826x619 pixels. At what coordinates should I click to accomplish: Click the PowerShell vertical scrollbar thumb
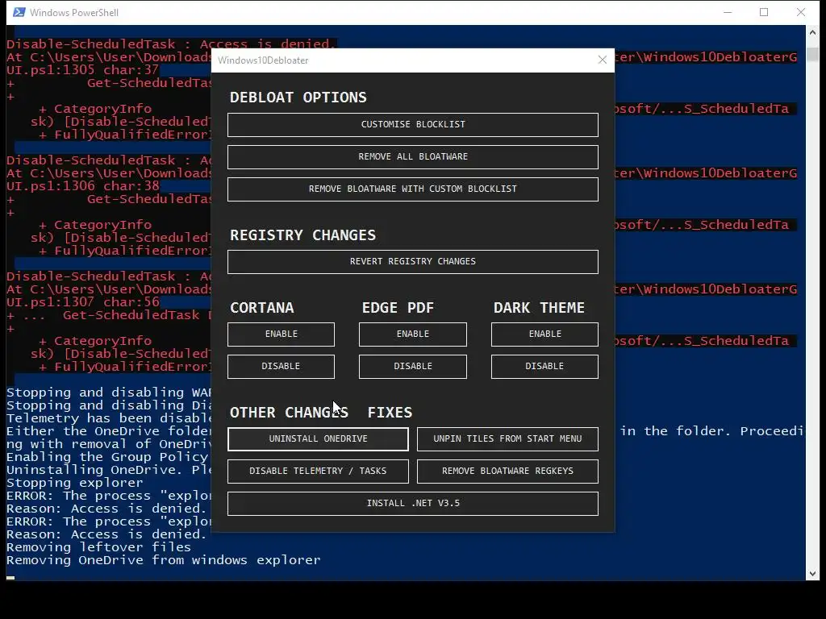pos(811,54)
